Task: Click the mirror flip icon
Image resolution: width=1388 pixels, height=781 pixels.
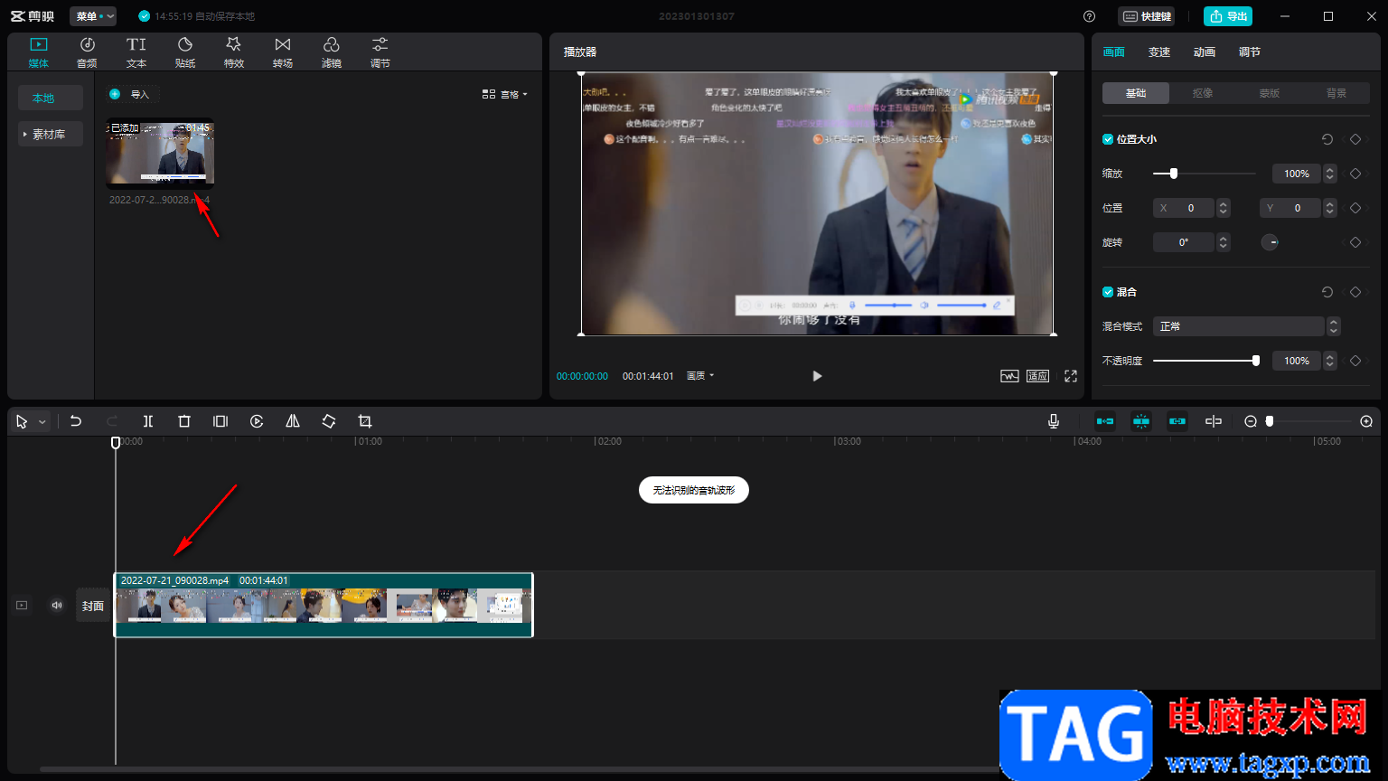Action: [293, 421]
